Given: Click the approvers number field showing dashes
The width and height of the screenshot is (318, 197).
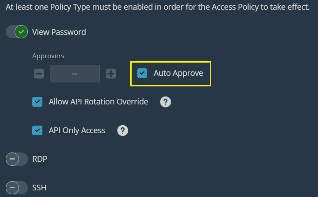Looking at the screenshot, I should point(75,74).
